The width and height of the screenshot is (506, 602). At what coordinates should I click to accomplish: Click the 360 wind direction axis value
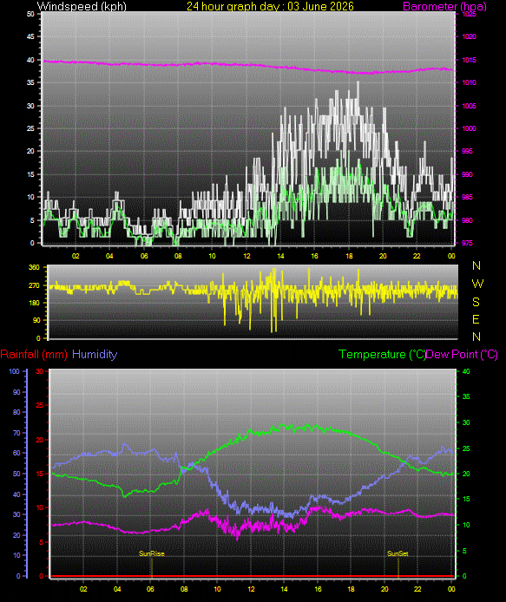(x=34, y=267)
